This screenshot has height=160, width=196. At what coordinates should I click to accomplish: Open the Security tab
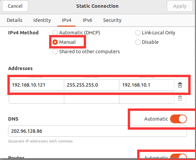tap(112, 20)
